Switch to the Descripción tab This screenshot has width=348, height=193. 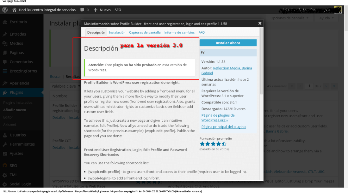click(x=96, y=32)
